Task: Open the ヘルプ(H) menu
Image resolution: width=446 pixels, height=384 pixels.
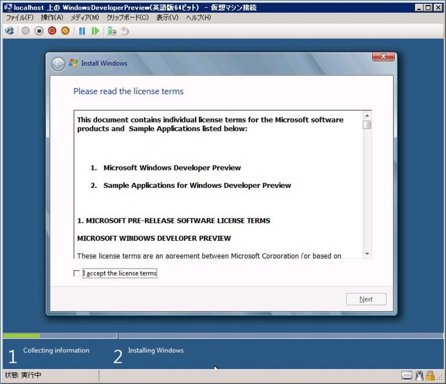Action: (198, 18)
